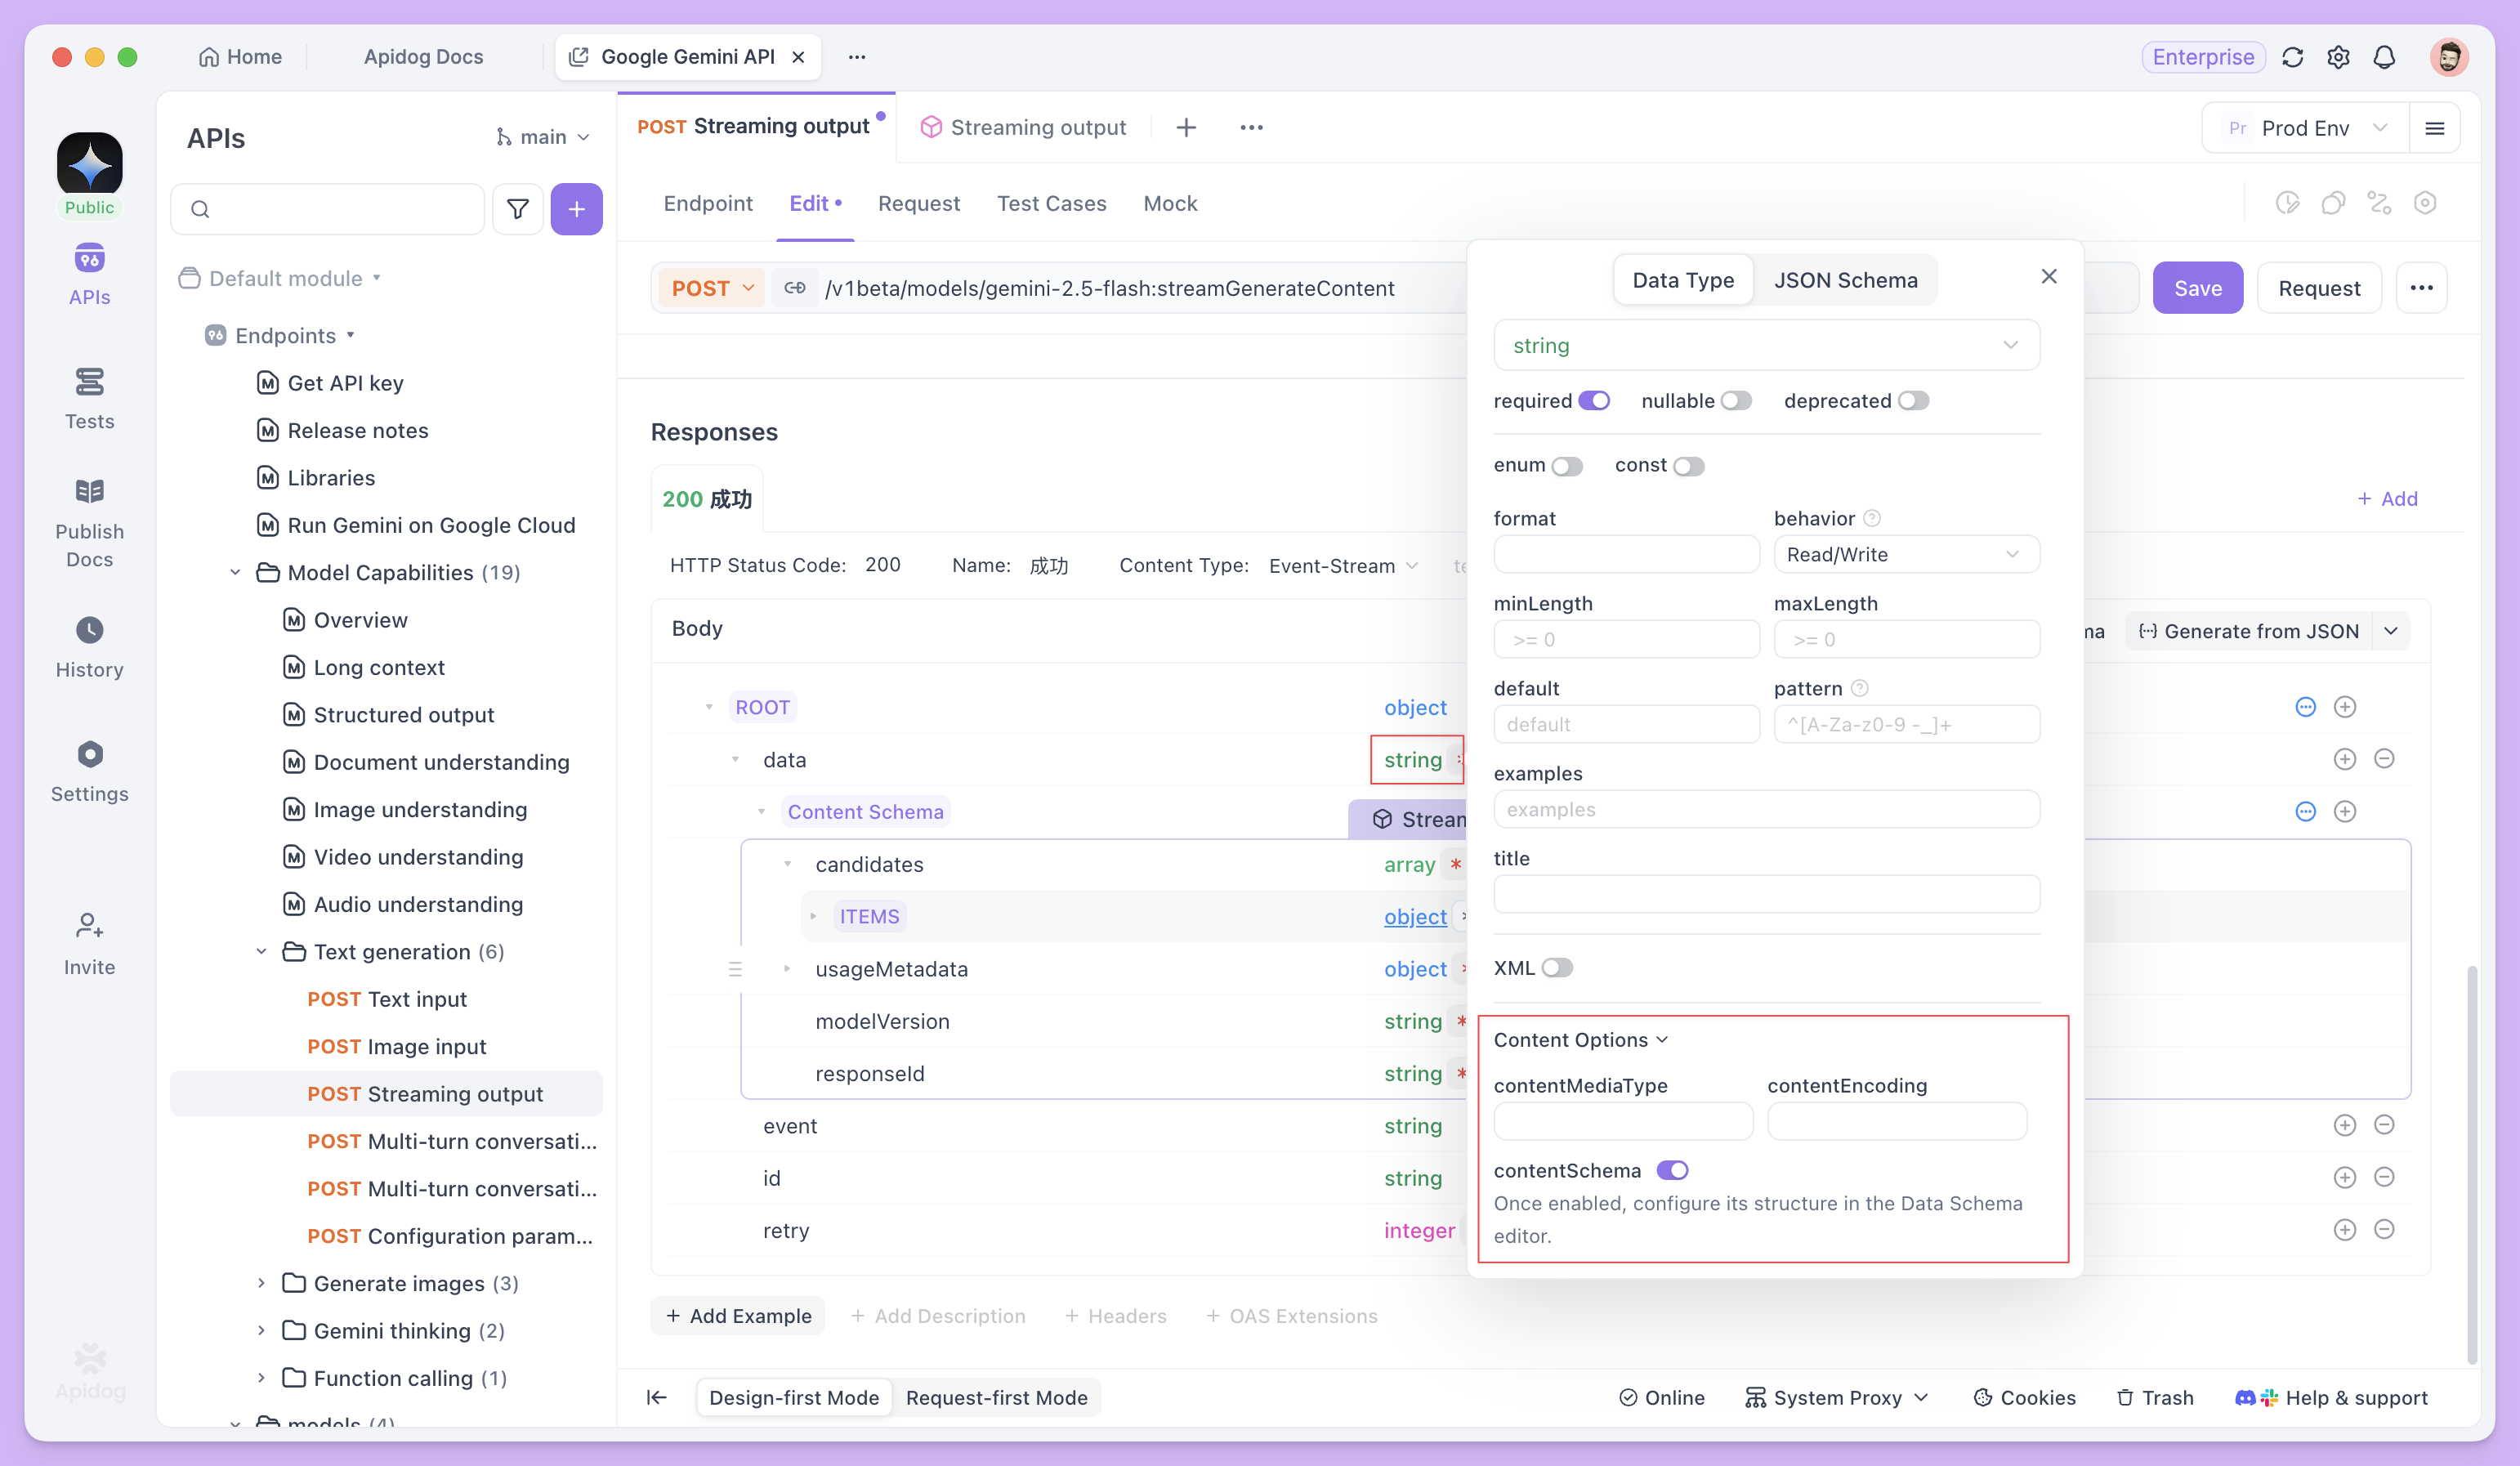Open the string data type dropdown
The width and height of the screenshot is (2520, 1466).
point(1766,345)
